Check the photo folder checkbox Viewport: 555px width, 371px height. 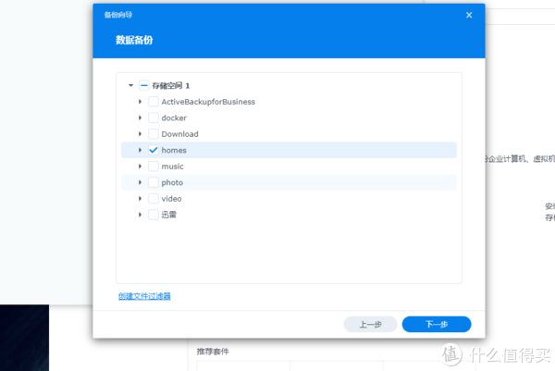(x=154, y=182)
